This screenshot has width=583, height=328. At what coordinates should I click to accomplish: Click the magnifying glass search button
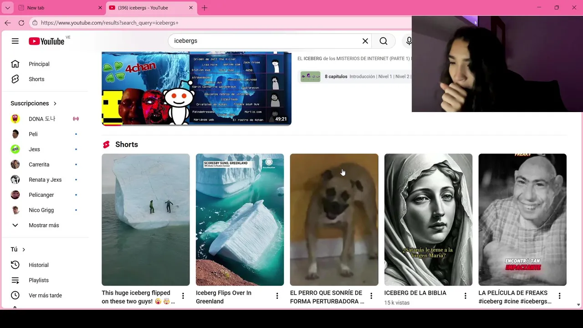pos(384,41)
